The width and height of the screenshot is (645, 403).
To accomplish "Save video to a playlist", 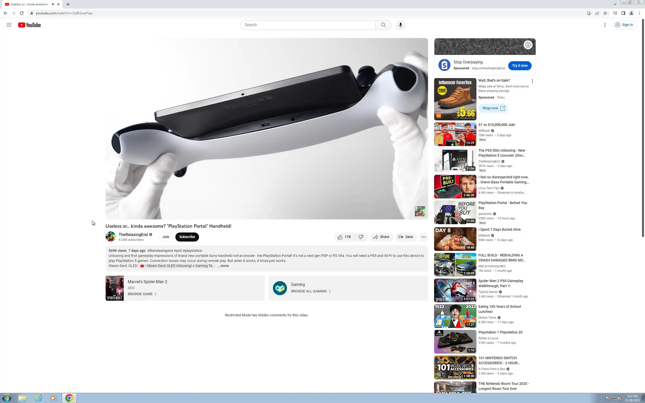I will 405,237.
